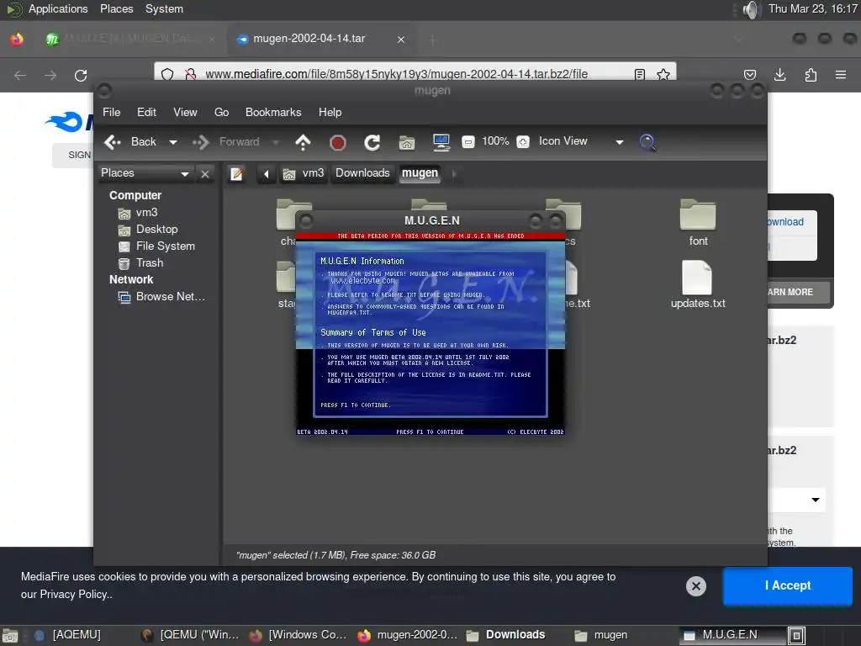Open Desktop in the Places sidebar
Image resolution: width=861 pixels, height=646 pixels.
[148, 230]
